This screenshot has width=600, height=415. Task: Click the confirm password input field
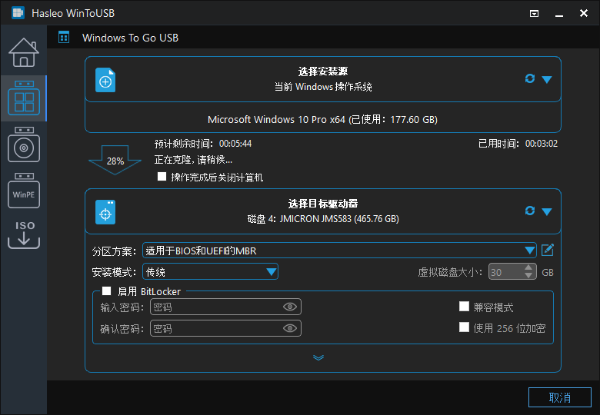pyautogui.click(x=225, y=328)
